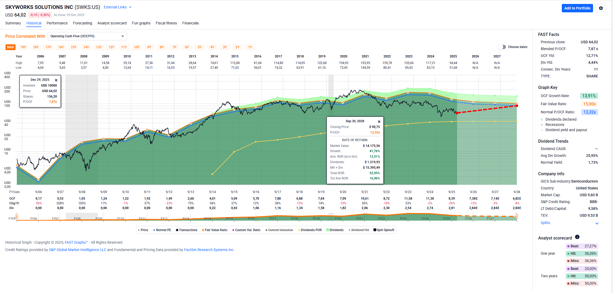
Task: Click the red forecast endpoint marker
Action: point(517,106)
